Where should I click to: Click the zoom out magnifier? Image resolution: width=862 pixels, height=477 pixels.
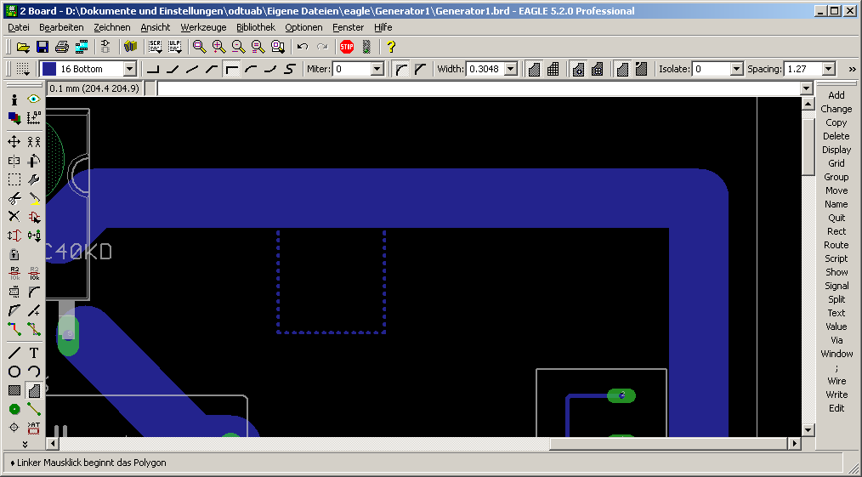[238, 47]
